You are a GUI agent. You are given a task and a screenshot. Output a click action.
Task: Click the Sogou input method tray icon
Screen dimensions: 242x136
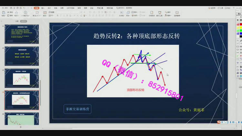[x=218, y=122]
